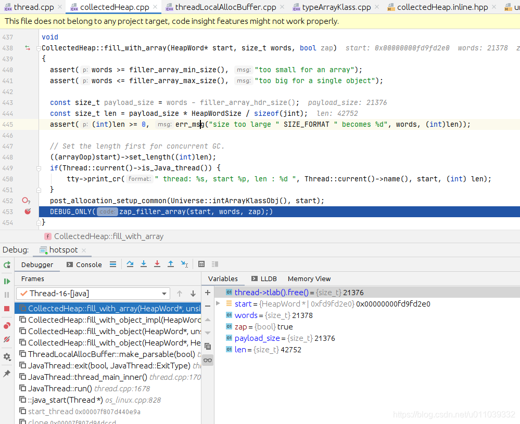This screenshot has height=424, width=520.
Task: Open the LLDB tab
Action: pyautogui.click(x=264, y=279)
